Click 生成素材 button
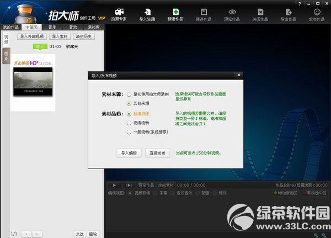The height and width of the screenshot is (238, 331). point(166,186)
